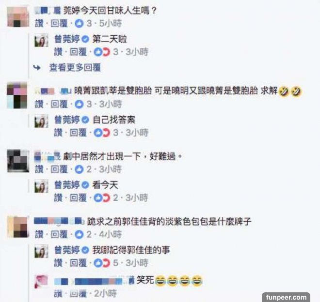Click the like reaction icon on the 甘味人生 comment
Viewport: 320px width, 302px height.
point(79,23)
